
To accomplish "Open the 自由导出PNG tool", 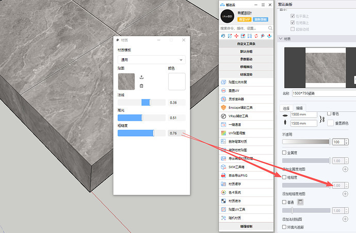I will pos(240,175).
